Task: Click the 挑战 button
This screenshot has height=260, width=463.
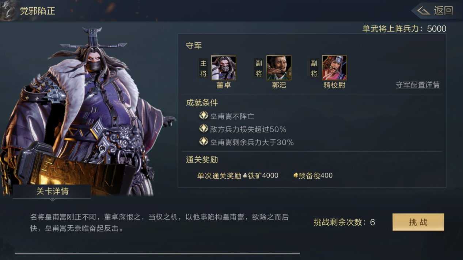Action: 418,222
